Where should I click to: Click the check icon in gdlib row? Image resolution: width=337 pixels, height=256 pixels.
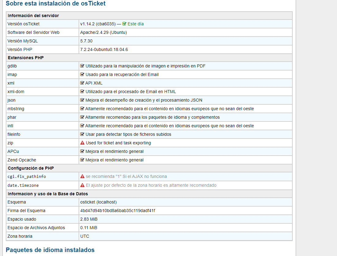pyautogui.click(x=82, y=66)
